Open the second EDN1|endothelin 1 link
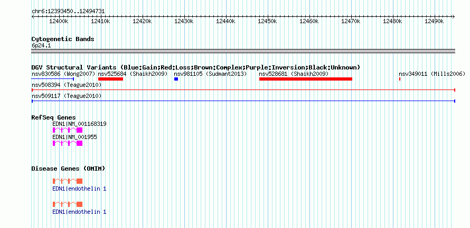Image resolution: width=470 pixels, height=228 pixels. pyautogui.click(x=79, y=212)
